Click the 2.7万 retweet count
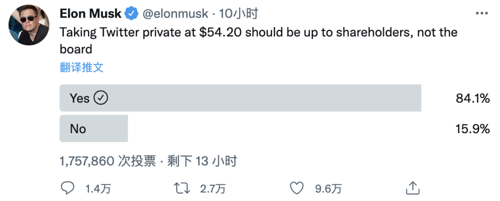The width and height of the screenshot is (500, 201). 212,188
